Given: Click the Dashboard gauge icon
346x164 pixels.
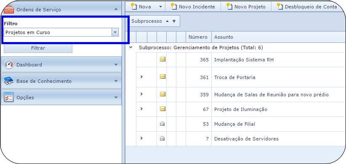Looking at the screenshot, I should (9, 64).
